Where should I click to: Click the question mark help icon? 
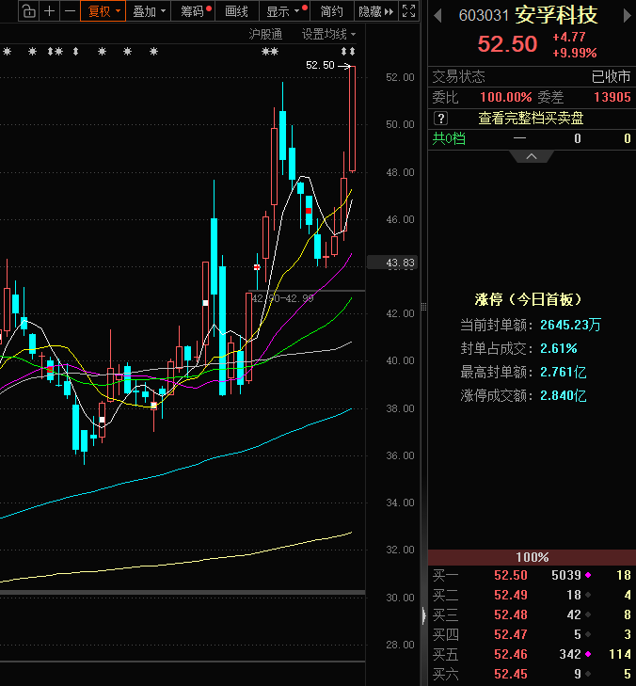[440, 118]
